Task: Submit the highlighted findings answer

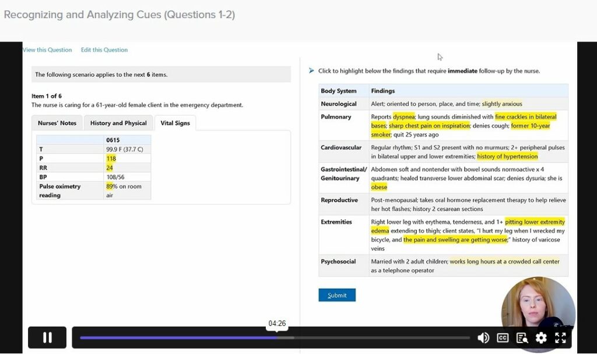Action: [337, 295]
